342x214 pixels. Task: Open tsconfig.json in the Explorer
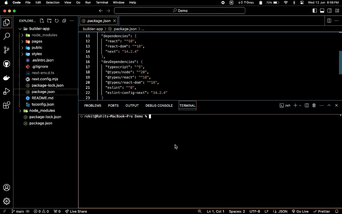(43, 104)
